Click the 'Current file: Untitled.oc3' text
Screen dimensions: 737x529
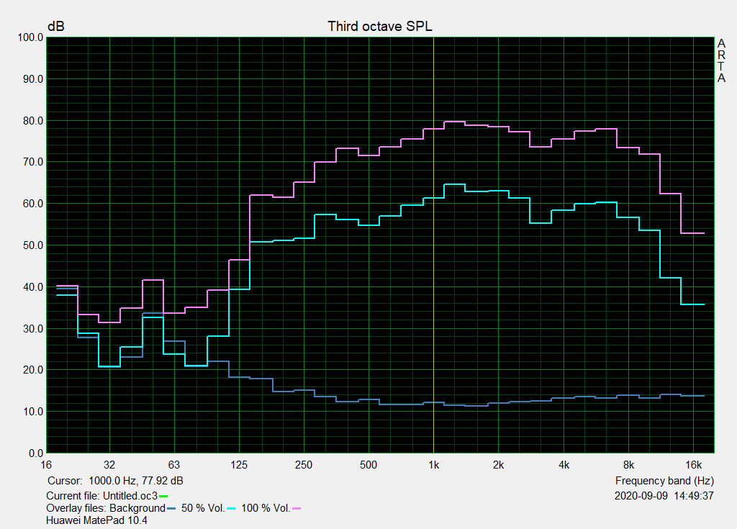click(x=102, y=496)
